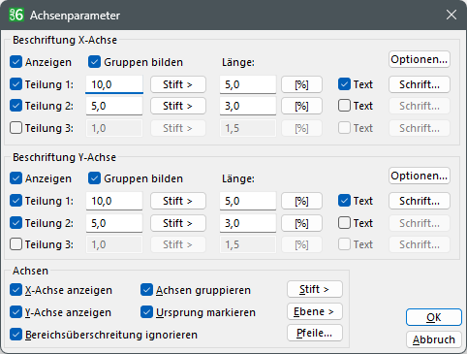Image resolution: width=467 pixels, height=354 pixels.
Task: Enable Text for X-Achse Teilung 2
Action: [344, 106]
